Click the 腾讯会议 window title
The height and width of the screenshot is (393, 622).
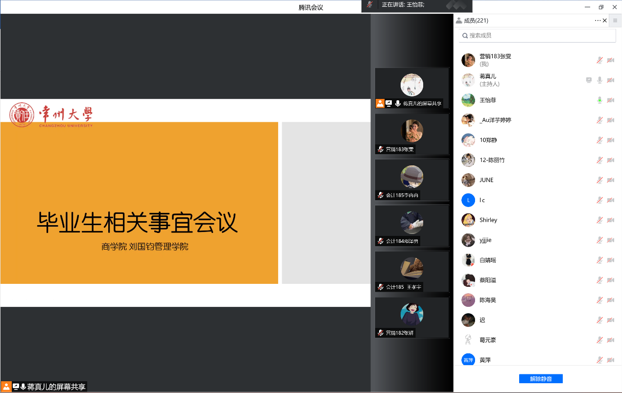click(x=311, y=7)
